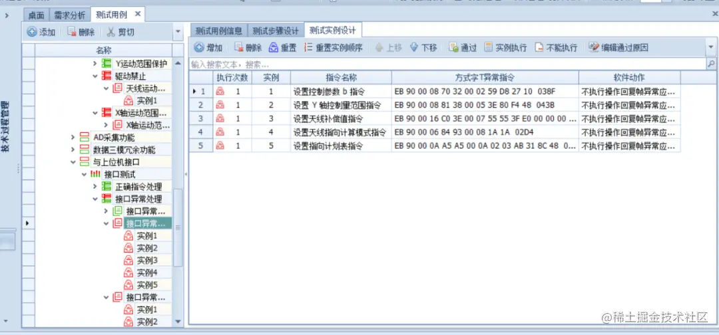This screenshot has height=335, width=719.
Task: Click the 实例执行 toolbar button
Action: click(x=505, y=48)
